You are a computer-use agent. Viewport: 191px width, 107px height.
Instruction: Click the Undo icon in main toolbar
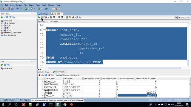click(x=17, y=9)
